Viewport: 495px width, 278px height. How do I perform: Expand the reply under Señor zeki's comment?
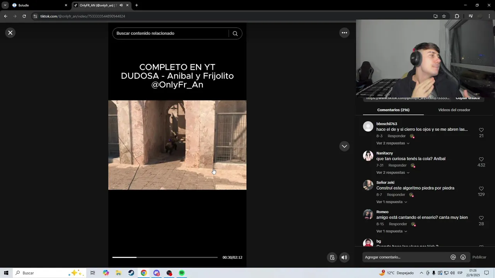(x=392, y=202)
